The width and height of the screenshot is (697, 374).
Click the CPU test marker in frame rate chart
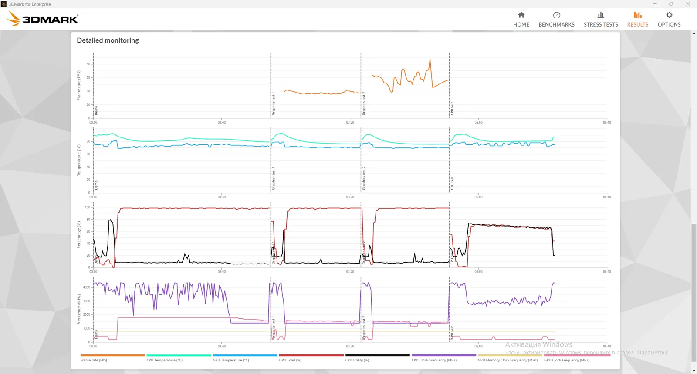[452, 109]
